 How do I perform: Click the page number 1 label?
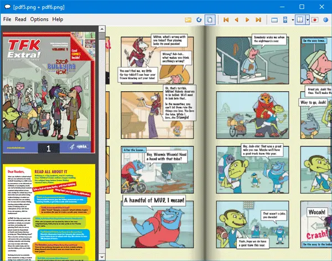(x=49, y=148)
